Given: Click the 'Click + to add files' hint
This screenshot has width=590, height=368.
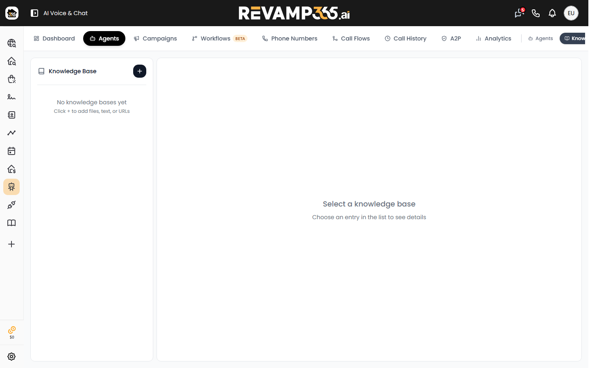Looking at the screenshot, I should tap(92, 111).
